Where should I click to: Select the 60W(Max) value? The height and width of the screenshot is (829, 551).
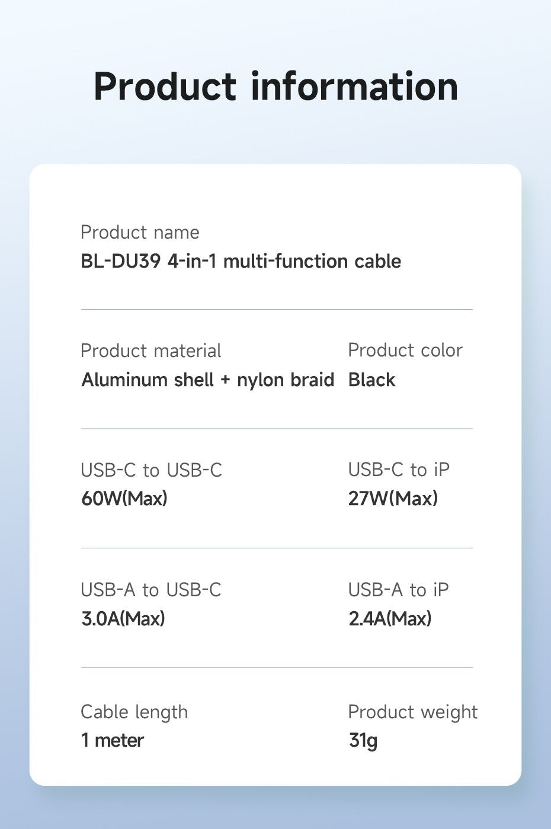tap(124, 499)
